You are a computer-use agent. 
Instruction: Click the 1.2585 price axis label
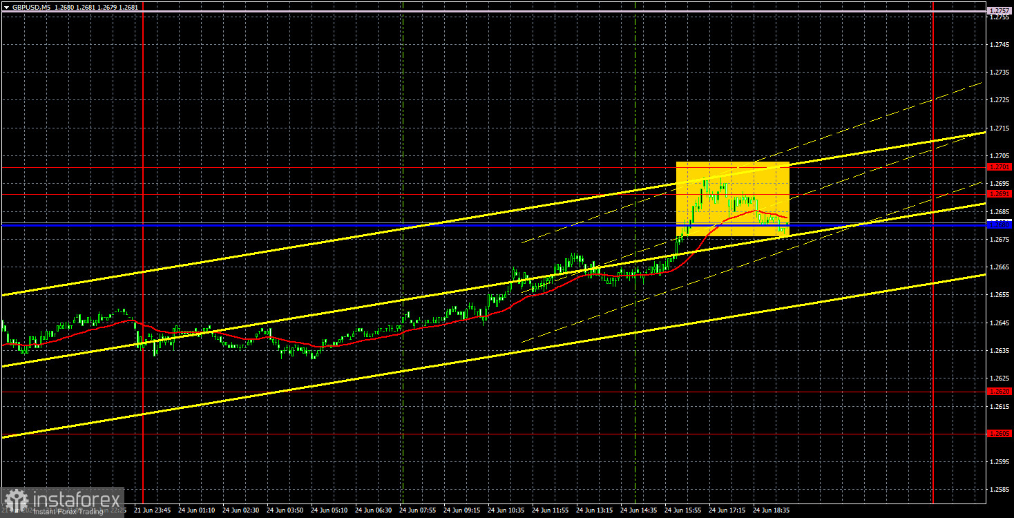pos(999,490)
